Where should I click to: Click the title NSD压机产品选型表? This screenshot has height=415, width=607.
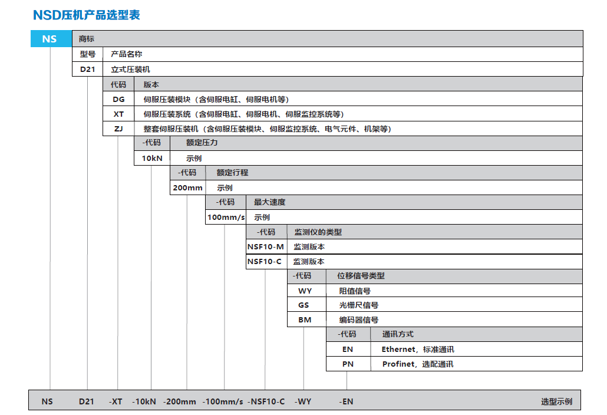click(86, 15)
